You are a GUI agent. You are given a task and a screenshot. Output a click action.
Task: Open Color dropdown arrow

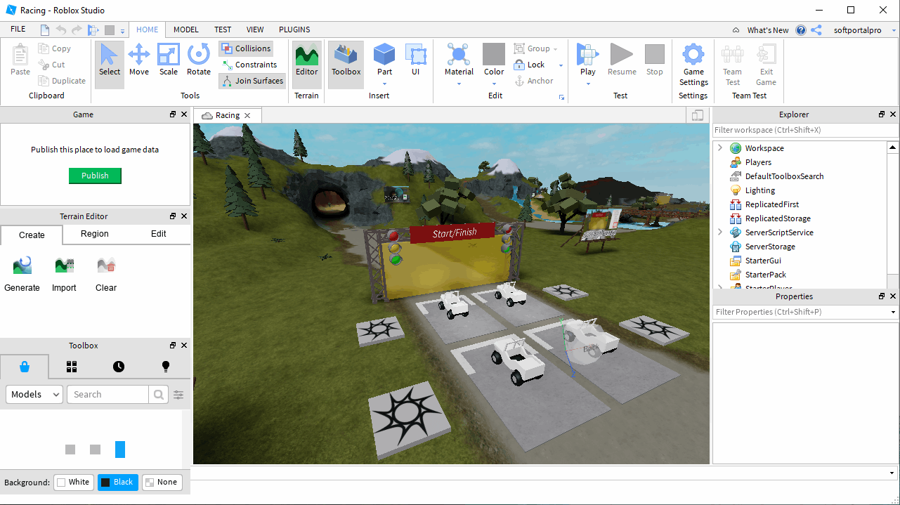click(x=494, y=84)
